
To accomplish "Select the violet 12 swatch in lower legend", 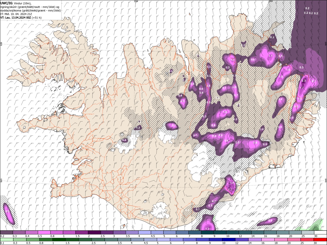I will click(242, 240).
